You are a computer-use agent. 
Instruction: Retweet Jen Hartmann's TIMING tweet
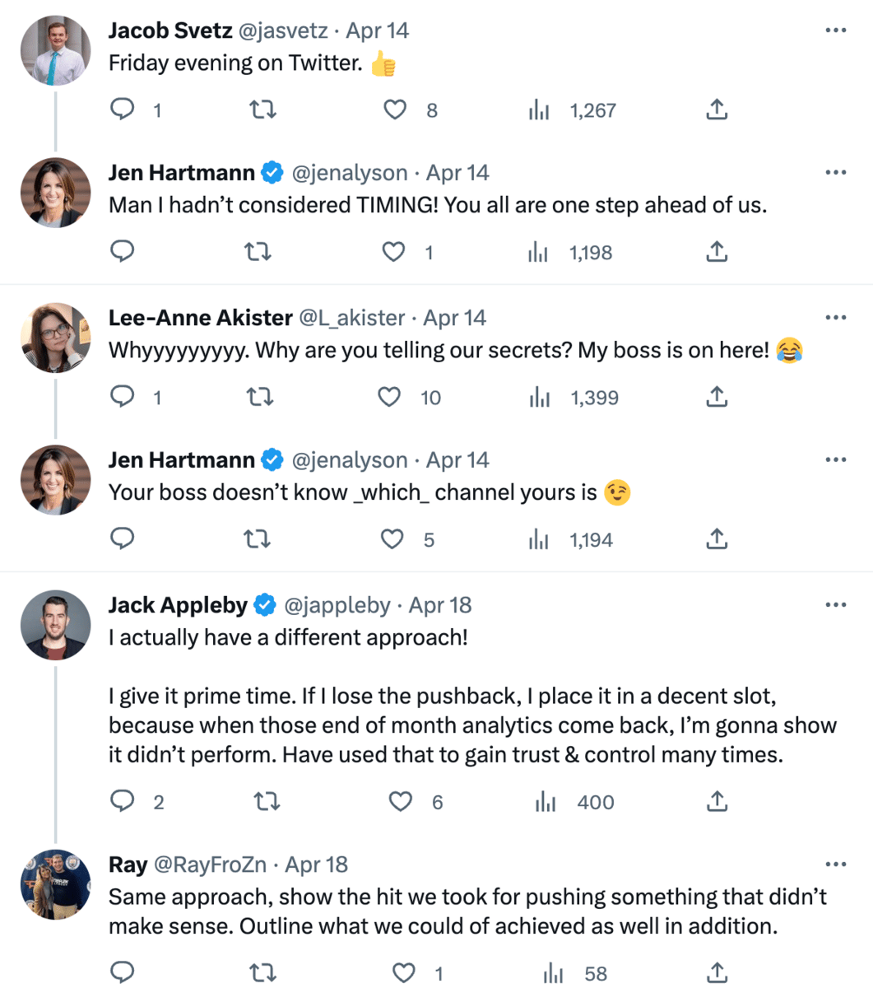click(259, 252)
